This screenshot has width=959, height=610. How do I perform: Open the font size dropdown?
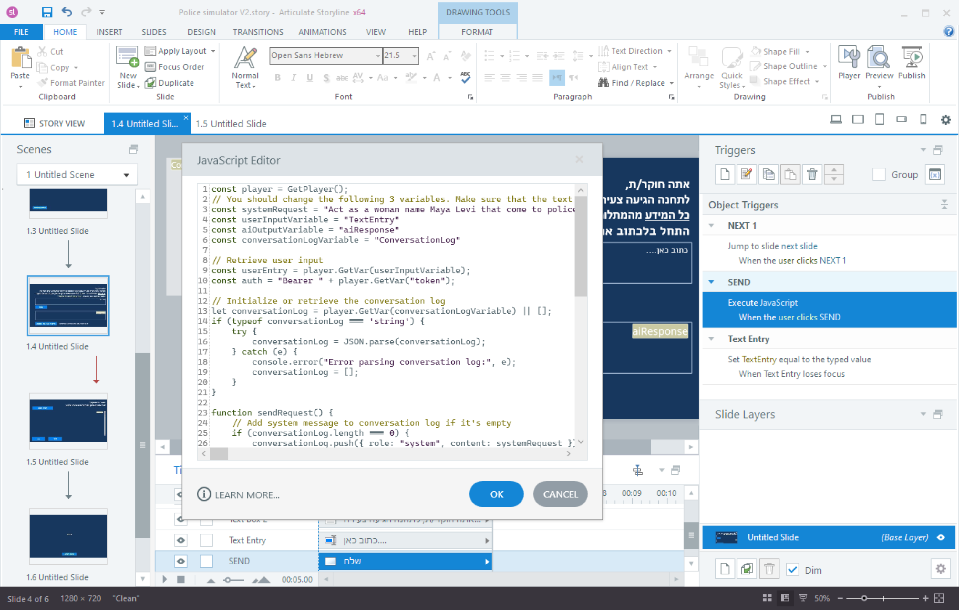(414, 55)
